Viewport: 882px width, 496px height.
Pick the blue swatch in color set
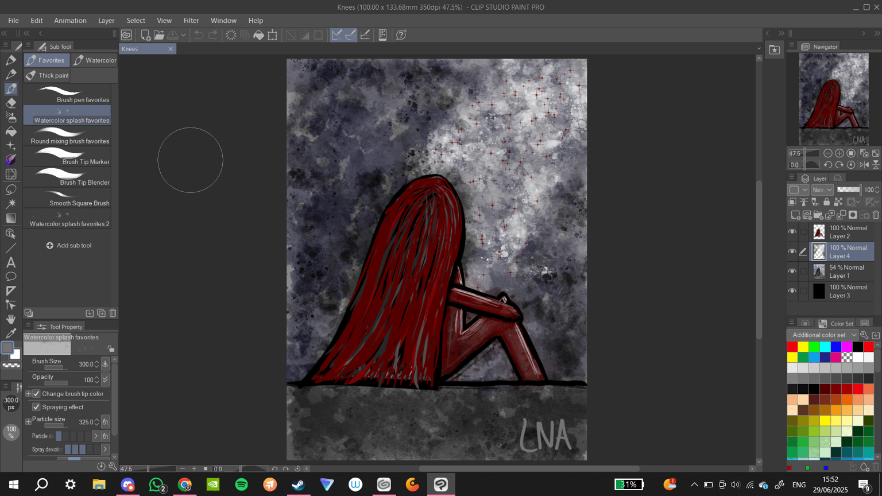pos(836,346)
